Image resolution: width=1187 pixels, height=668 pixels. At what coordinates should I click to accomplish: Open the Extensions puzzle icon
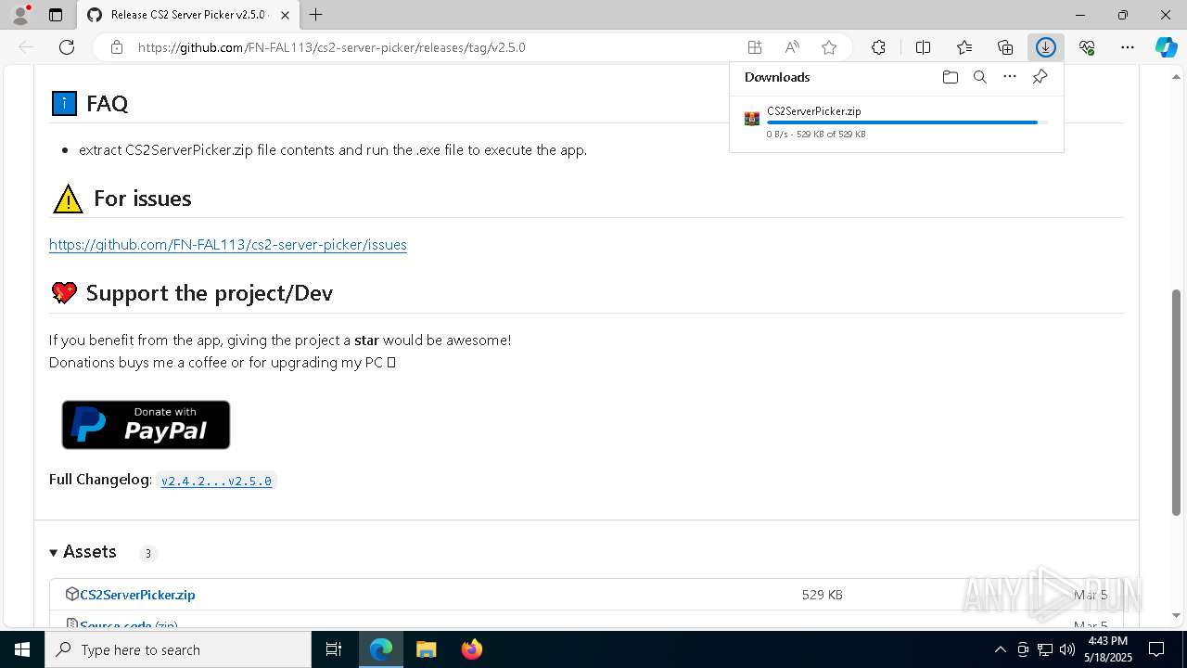[x=878, y=47]
